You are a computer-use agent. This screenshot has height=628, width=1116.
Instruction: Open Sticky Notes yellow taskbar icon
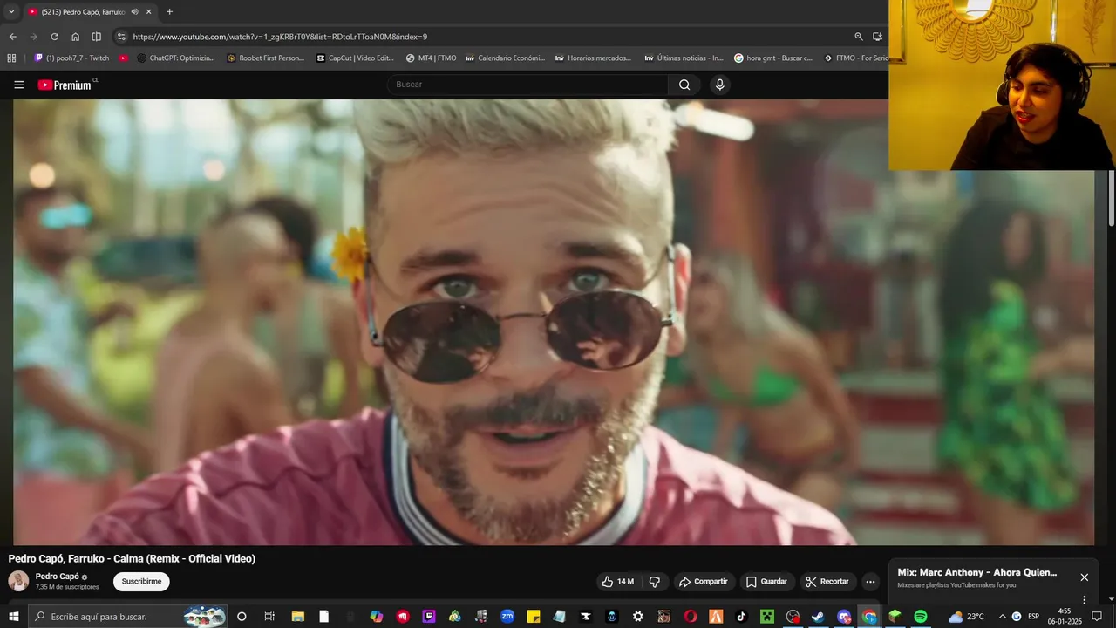click(534, 617)
